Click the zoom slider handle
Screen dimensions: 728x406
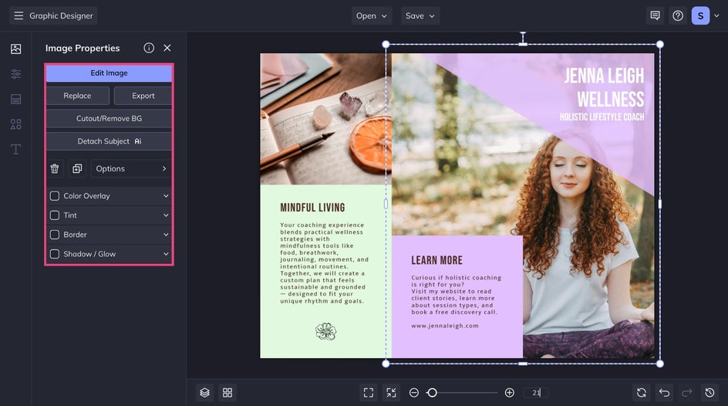click(432, 393)
